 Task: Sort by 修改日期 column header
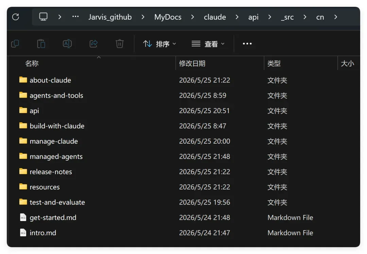click(x=192, y=64)
